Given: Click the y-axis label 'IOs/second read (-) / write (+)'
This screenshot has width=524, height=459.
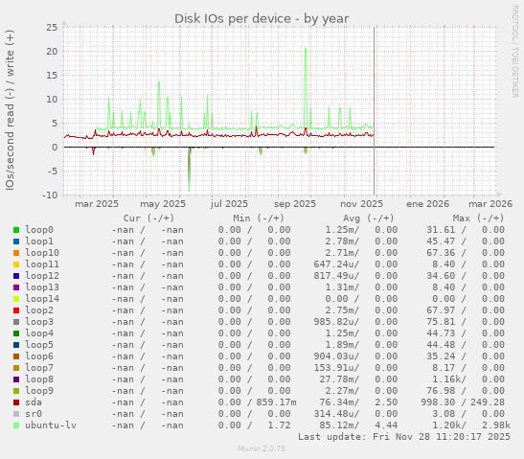Looking at the screenshot, I should (x=10, y=110).
